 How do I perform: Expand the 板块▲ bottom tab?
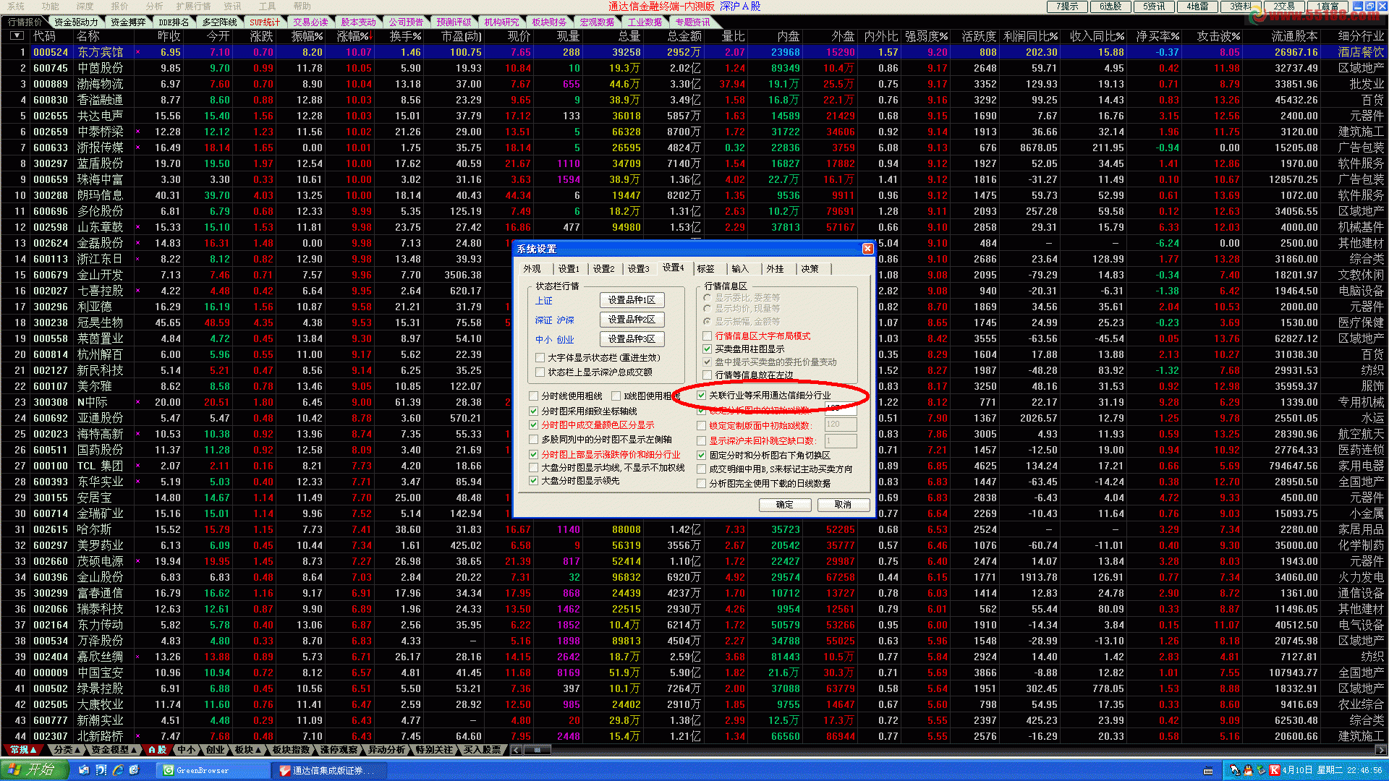point(248,750)
